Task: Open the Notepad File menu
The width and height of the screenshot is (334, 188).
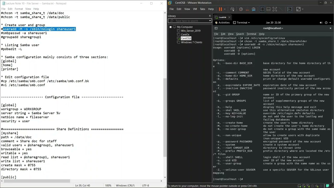Action: click(3, 9)
